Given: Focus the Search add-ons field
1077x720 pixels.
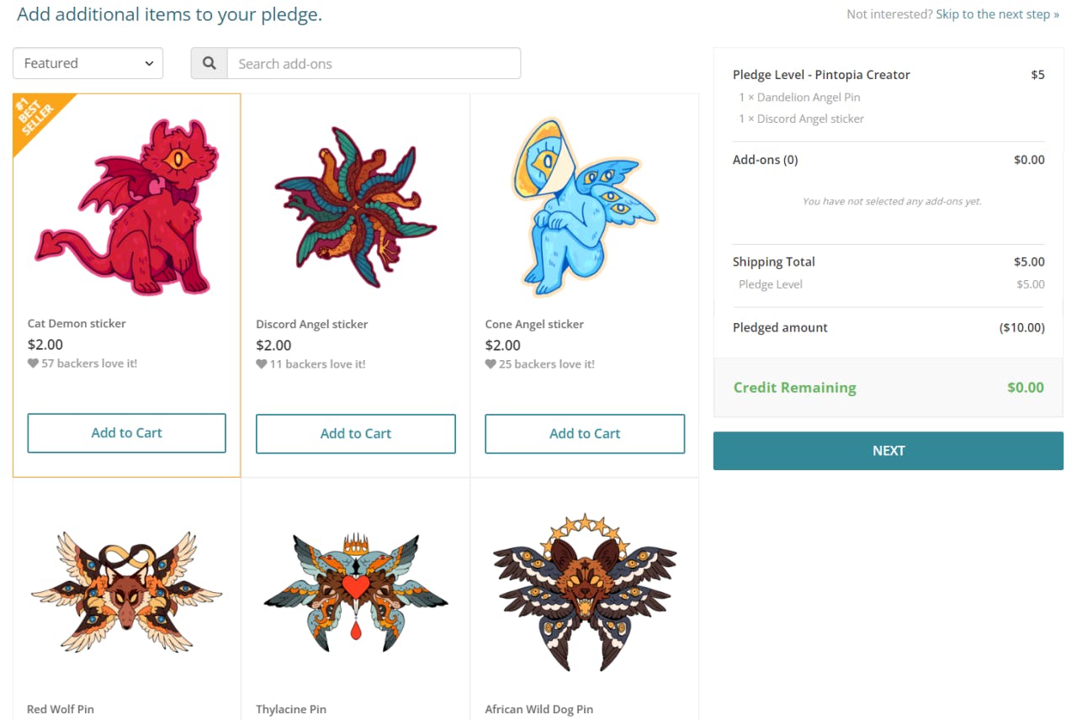Looking at the screenshot, I should coord(374,64).
